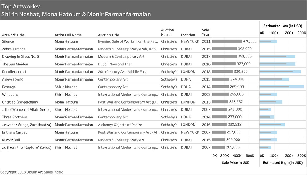The image size is (307, 175).
Task: Select the sale price bar labeled 330,355
Action: click(222, 72)
